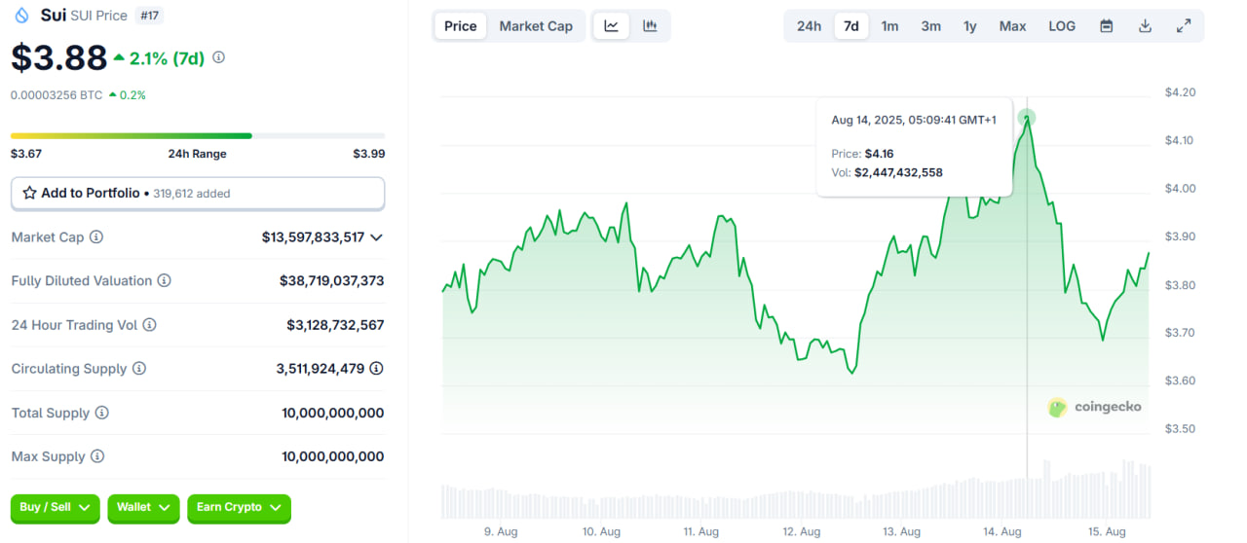Screen dimensions: 1247x543
Task: Click info icon next to Circulating Supply label
Action: (x=139, y=369)
